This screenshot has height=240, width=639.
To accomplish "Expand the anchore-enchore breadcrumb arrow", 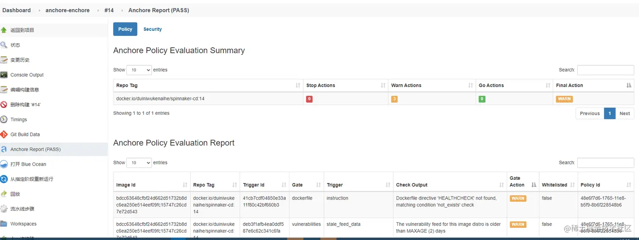I will pos(98,10).
